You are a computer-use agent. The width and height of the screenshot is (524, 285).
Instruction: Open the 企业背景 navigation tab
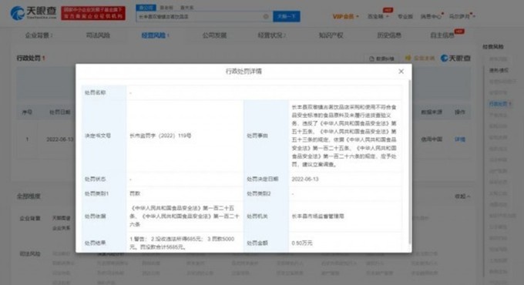(x=39, y=35)
